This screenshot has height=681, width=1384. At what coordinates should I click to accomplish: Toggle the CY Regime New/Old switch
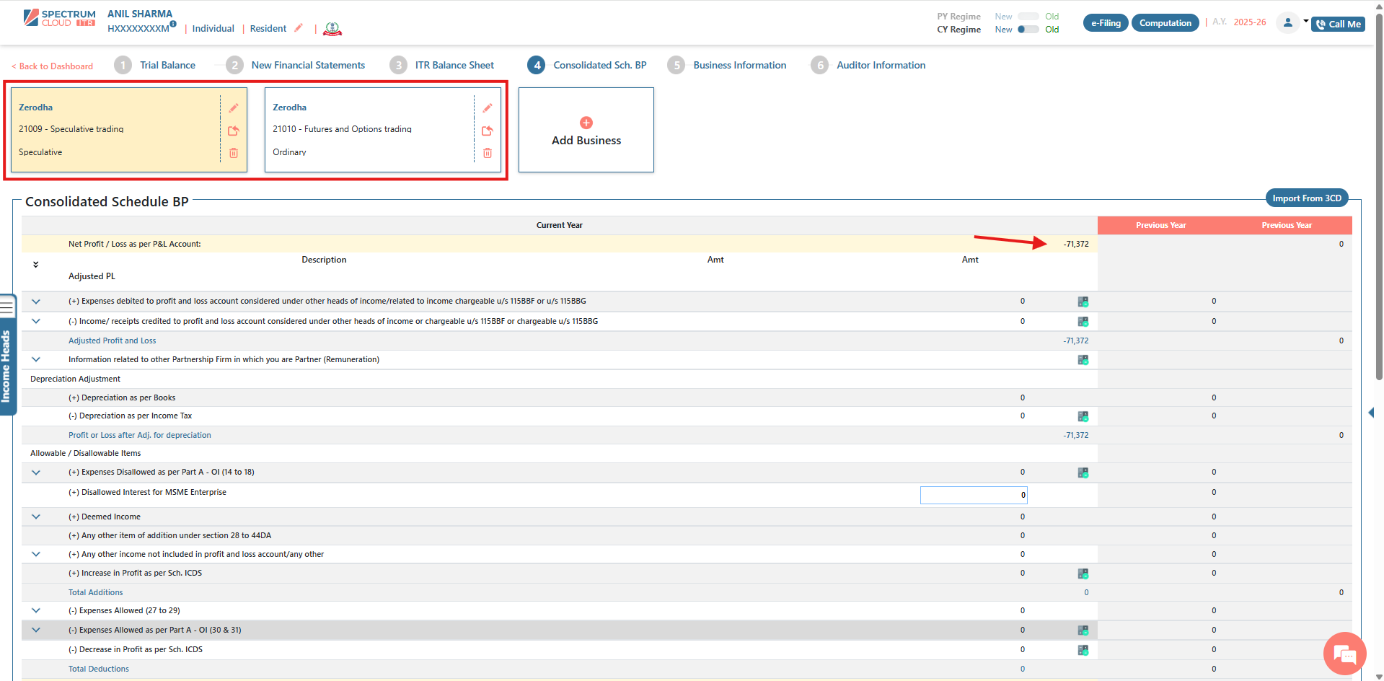pos(1028,30)
